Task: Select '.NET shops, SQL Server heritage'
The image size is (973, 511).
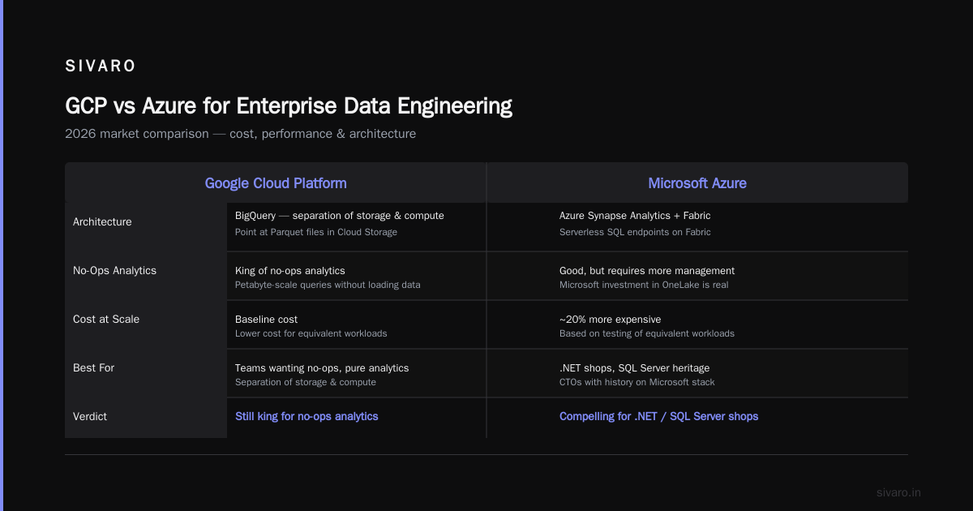Action: (635, 368)
